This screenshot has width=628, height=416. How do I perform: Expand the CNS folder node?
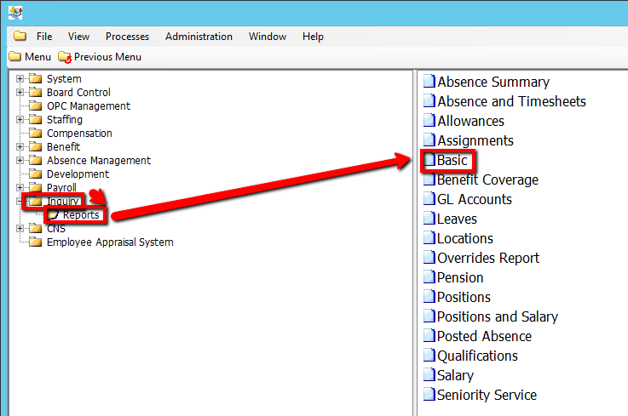pyautogui.click(x=20, y=229)
